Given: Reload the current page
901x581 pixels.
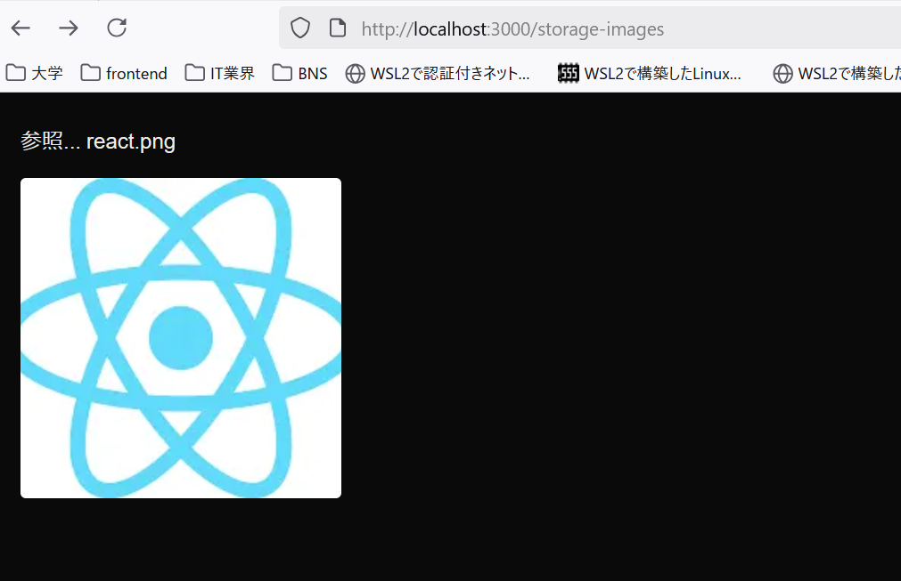Looking at the screenshot, I should click(x=117, y=28).
